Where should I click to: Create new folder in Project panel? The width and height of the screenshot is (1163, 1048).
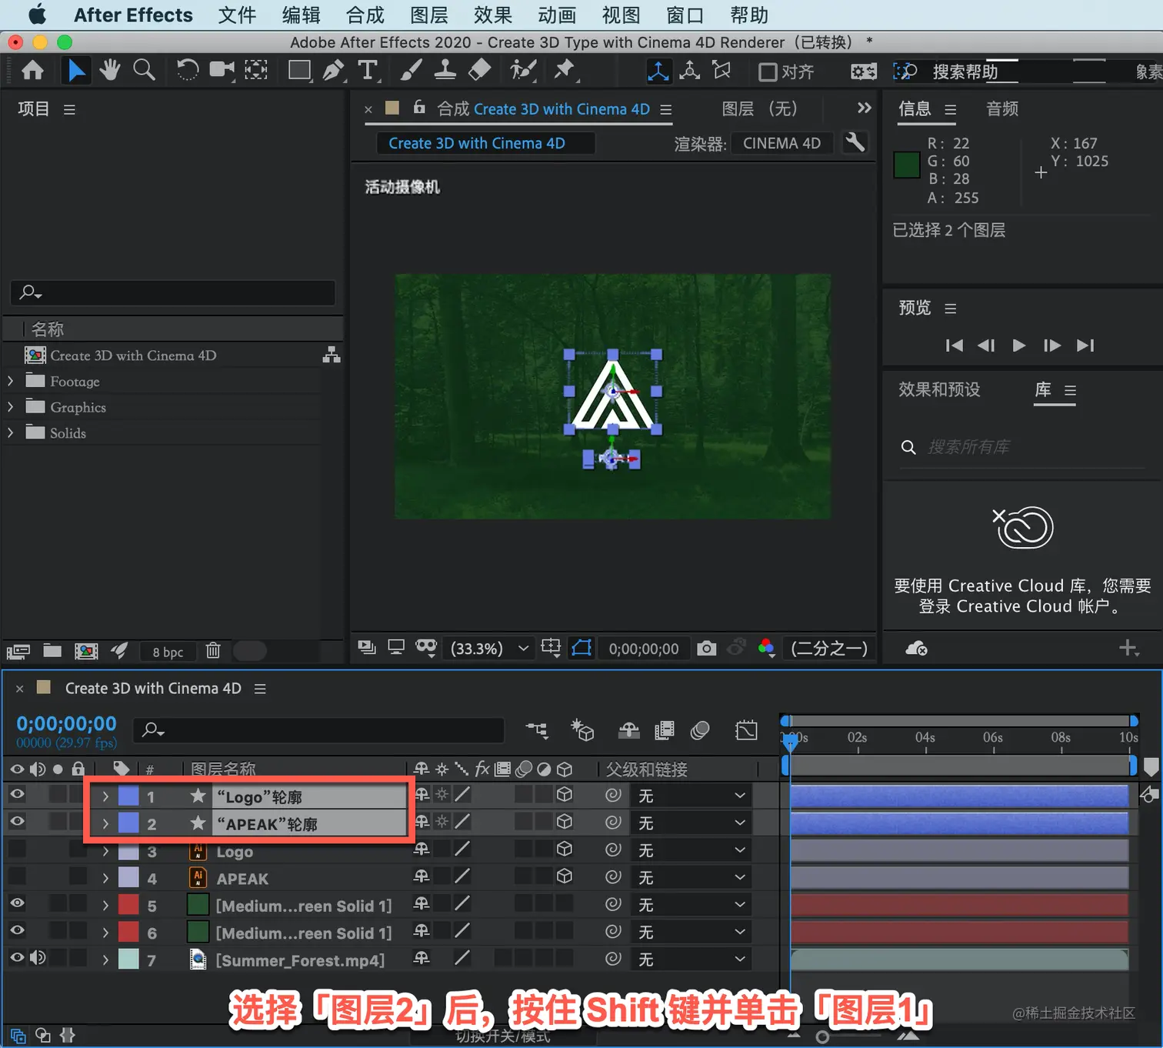point(52,651)
